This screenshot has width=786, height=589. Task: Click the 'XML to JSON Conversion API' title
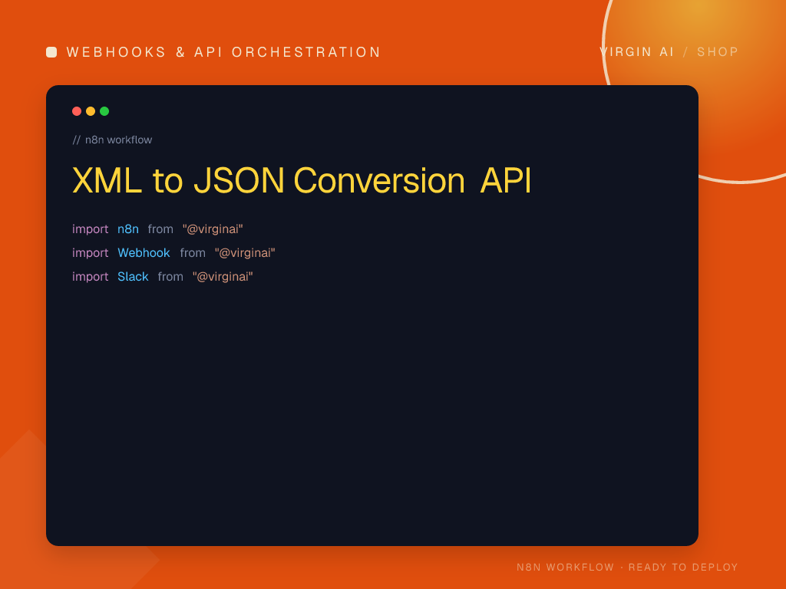pos(301,180)
